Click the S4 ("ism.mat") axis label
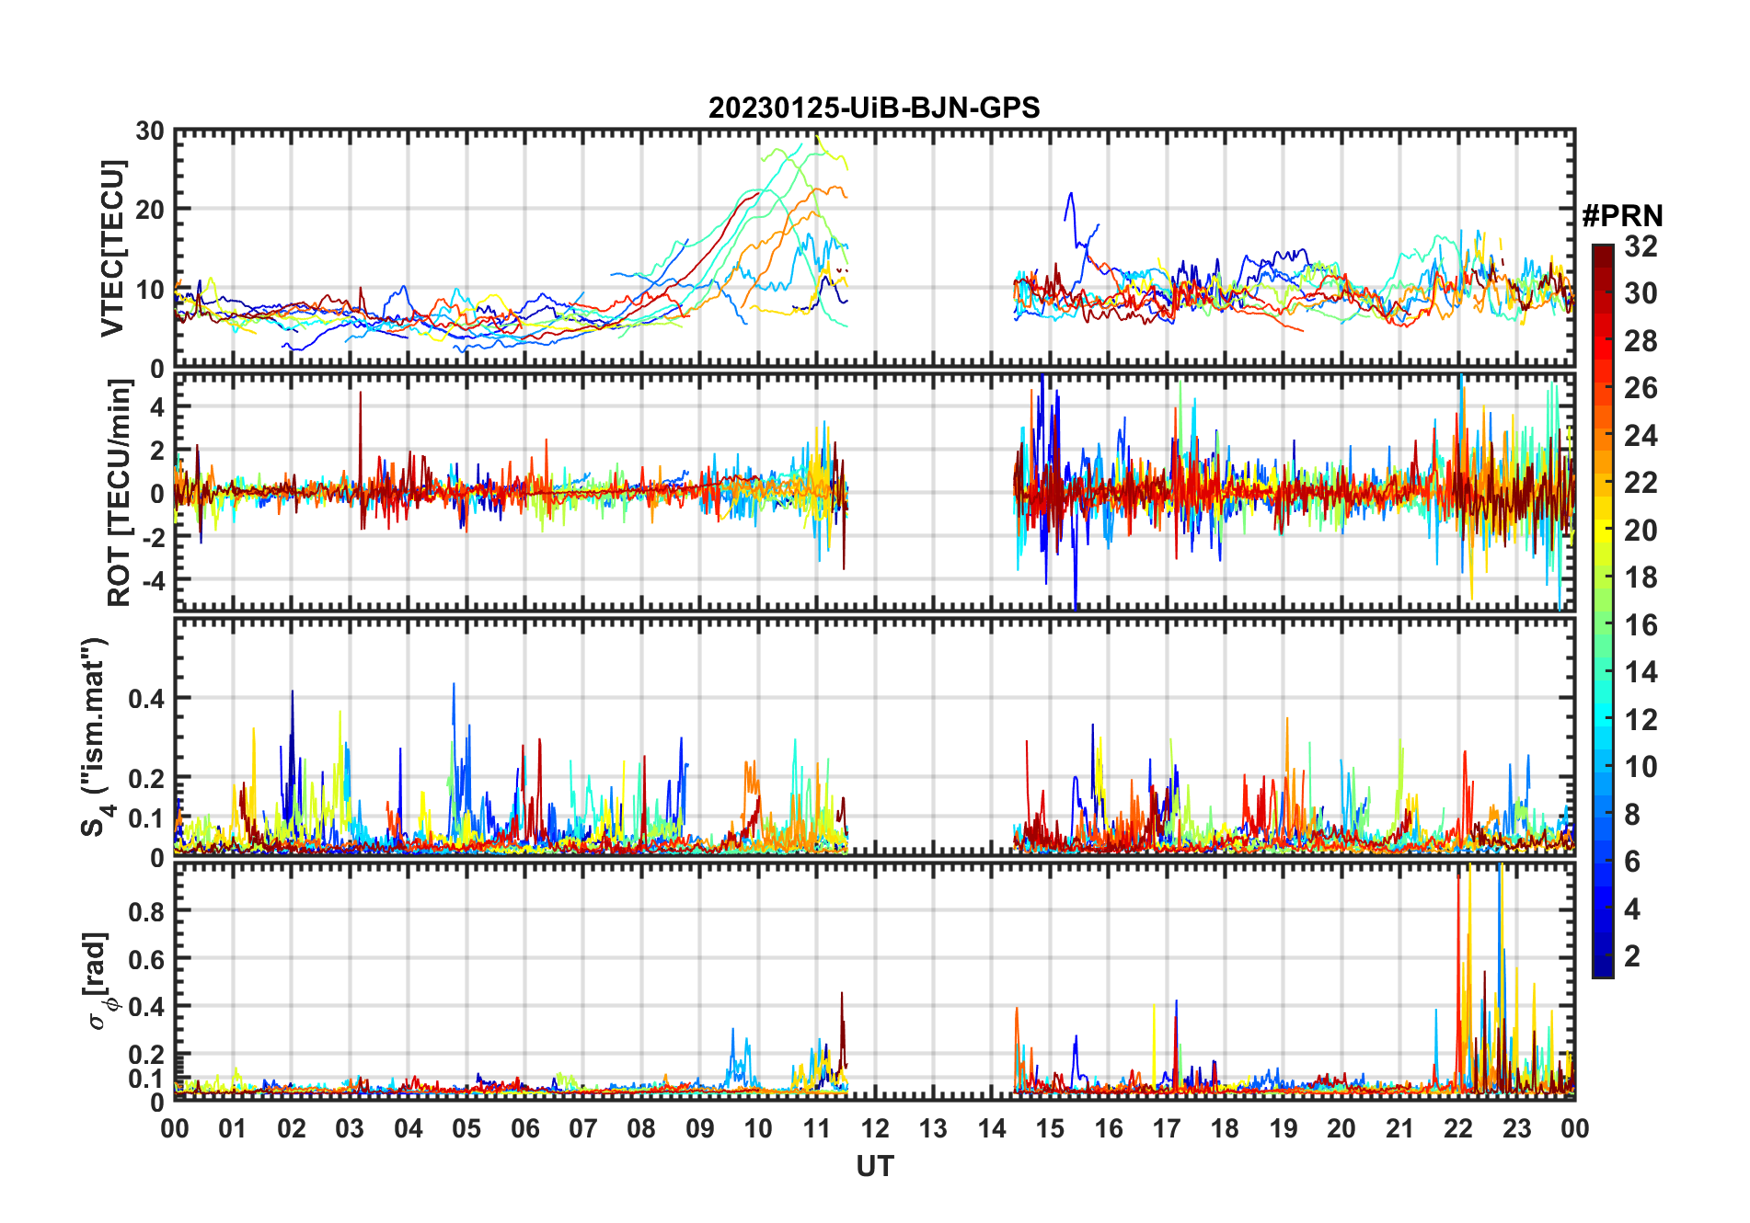 click(x=95, y=737)
